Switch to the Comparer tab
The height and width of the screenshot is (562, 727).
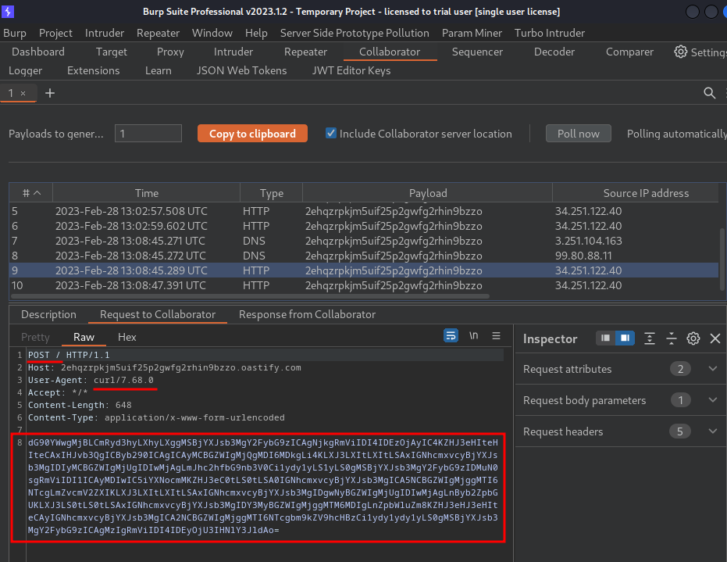tap(629, 52)
